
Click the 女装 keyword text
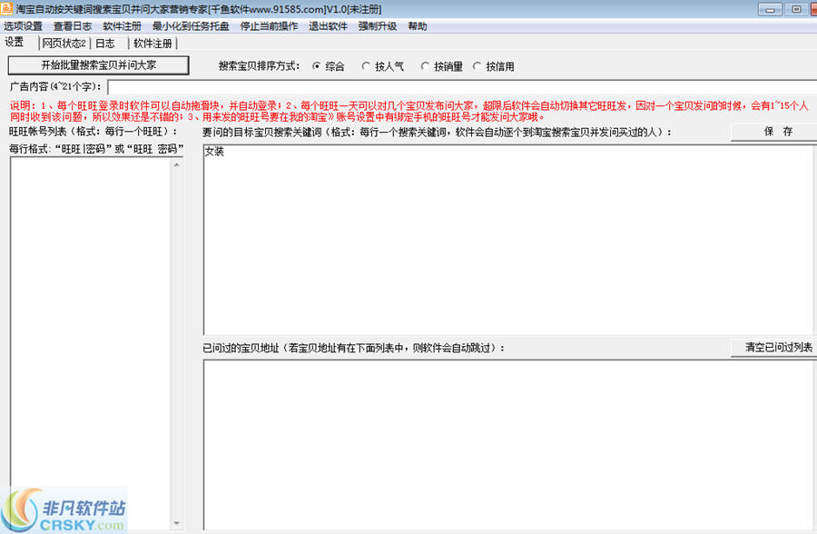click(x=214, y=152)
